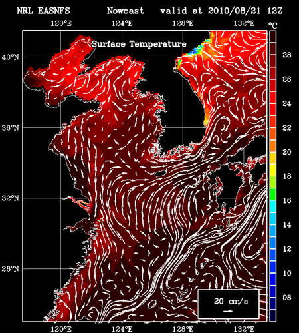Viewport: 299px width, 333px height.
Task: Click the Surface Temperature title
Action: pos(139,44)
